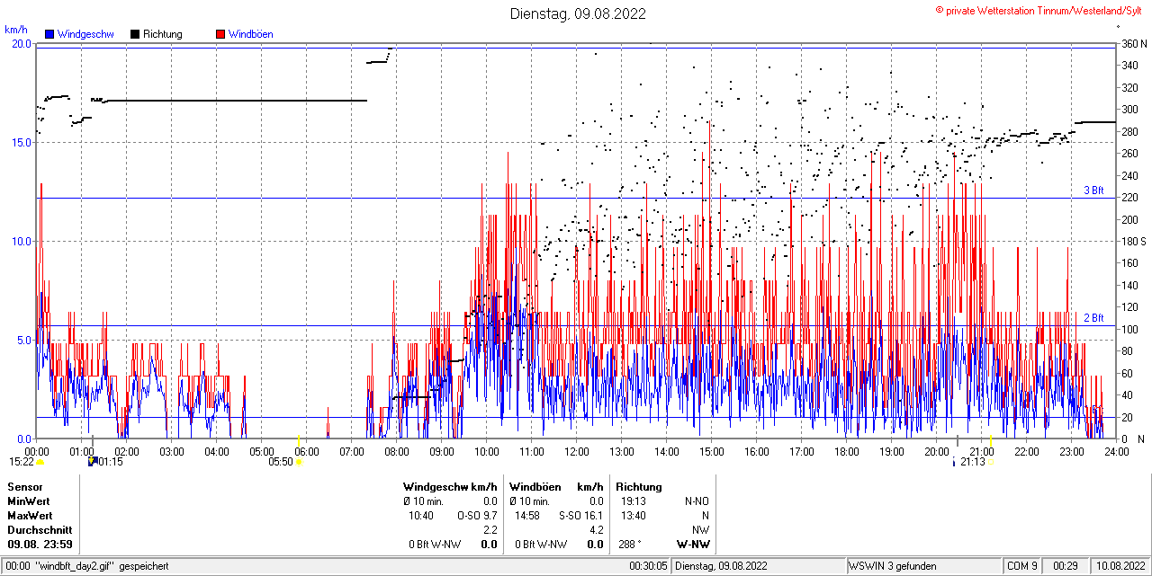
Task: Click the Sensor row header
Action: 25,486
